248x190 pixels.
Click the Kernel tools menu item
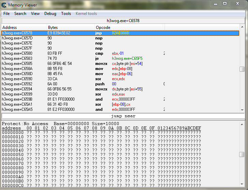86,14
